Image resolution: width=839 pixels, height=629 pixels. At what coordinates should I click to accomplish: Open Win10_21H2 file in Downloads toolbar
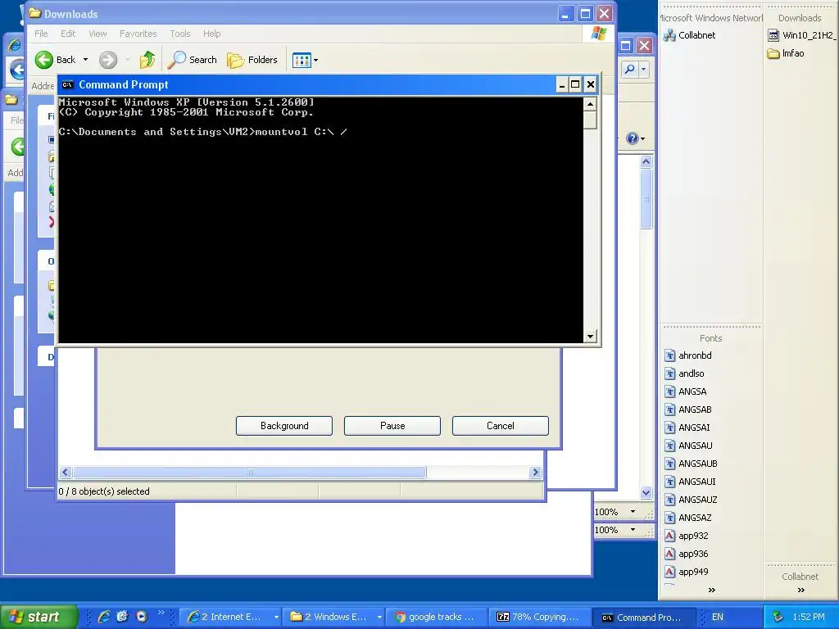coord(802,35)
